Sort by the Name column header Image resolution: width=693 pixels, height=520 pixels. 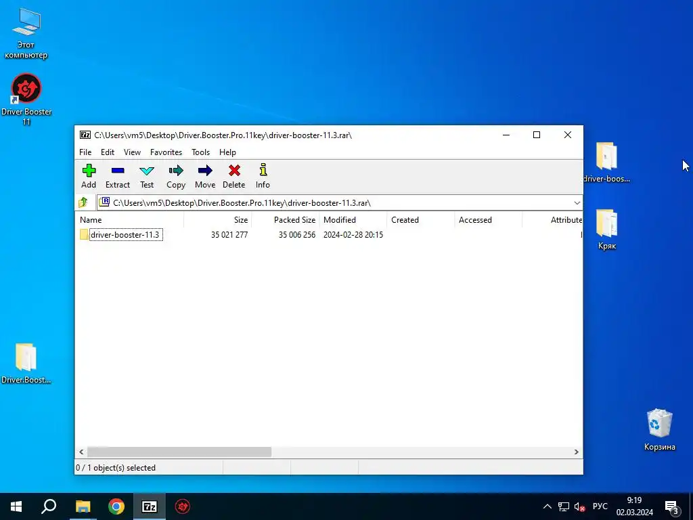(131, 220)
